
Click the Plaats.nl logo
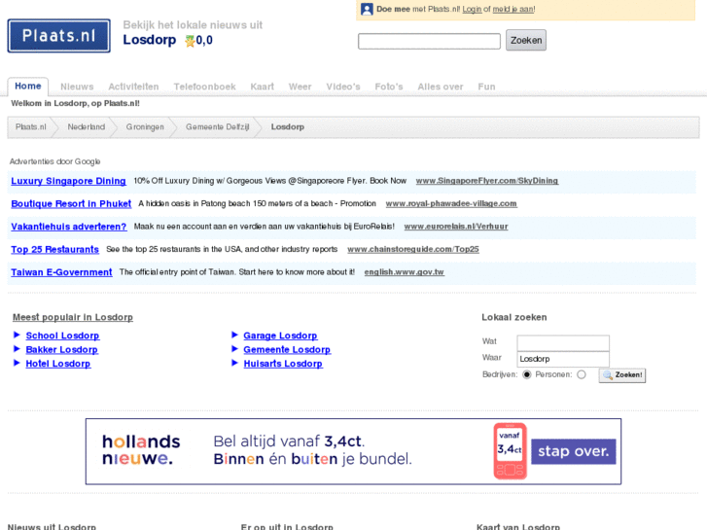(58, 36)
